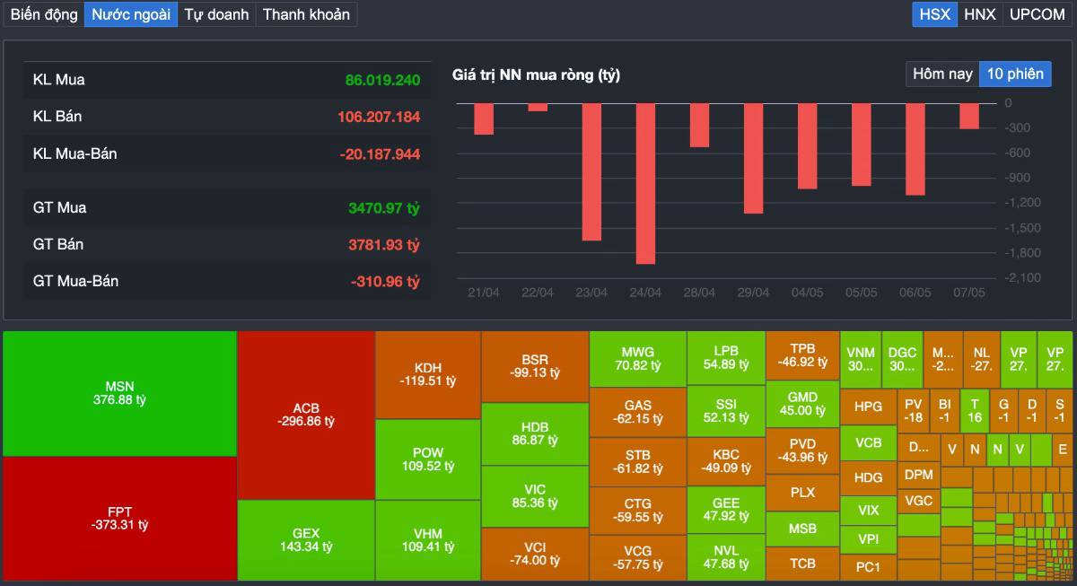
Task: Click the VIX tile
Action: point(868,510)
